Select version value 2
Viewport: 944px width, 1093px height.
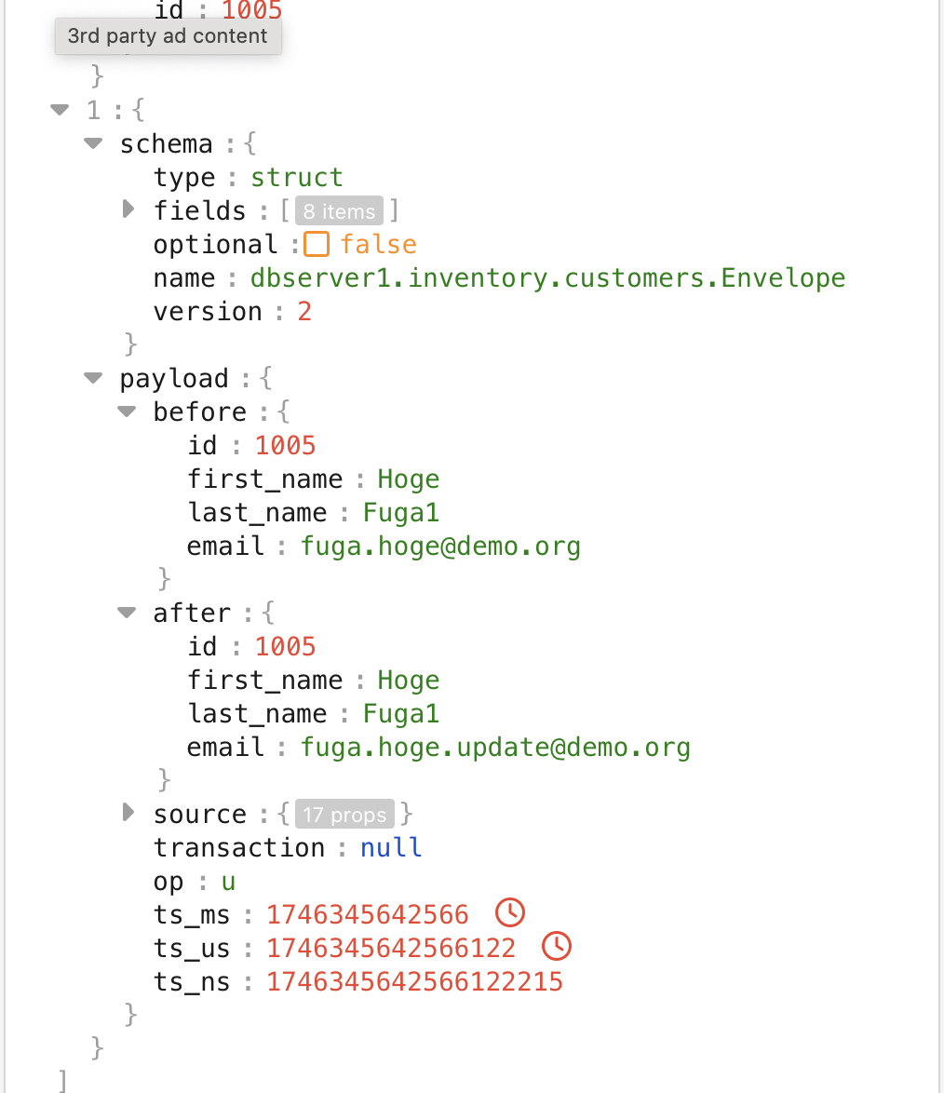304,312
